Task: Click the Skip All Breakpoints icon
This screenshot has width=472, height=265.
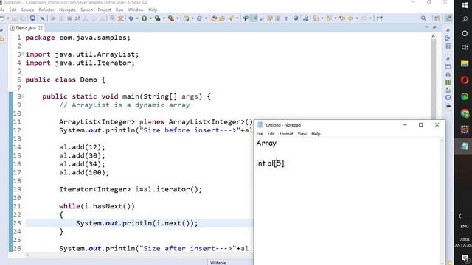Action: [43, 18]
